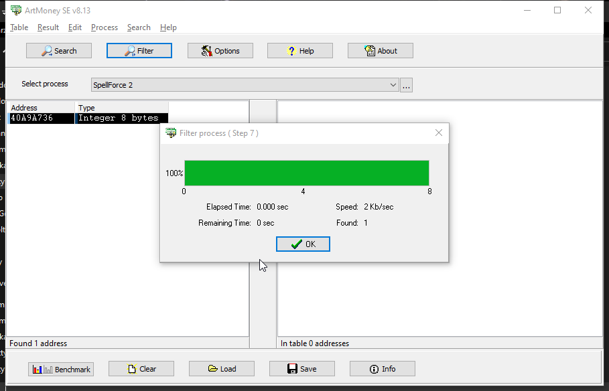
Task: Click the Clear button
Action: (x=141, y=369)
